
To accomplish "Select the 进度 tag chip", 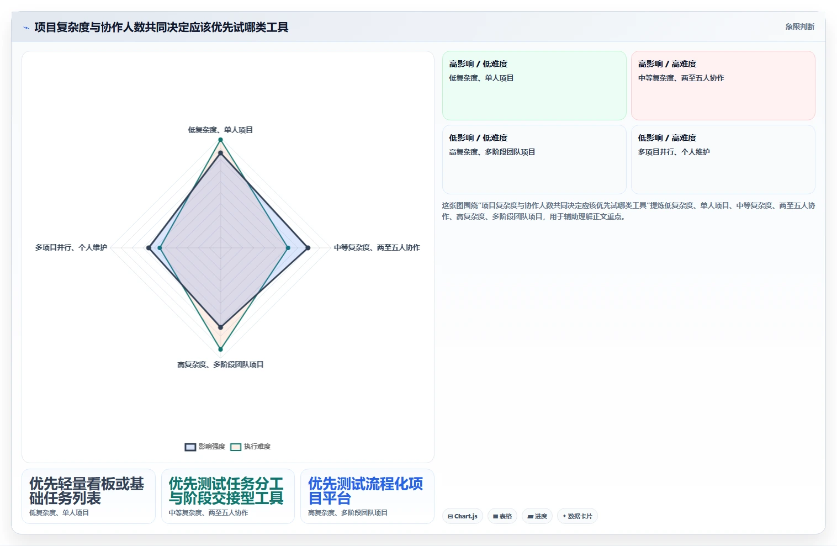I will click(x=537, y=516).
